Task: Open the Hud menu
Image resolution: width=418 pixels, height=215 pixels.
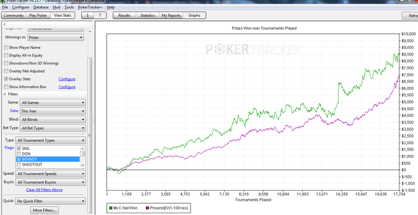Action: pyautogui.click(x=57, y=7)
